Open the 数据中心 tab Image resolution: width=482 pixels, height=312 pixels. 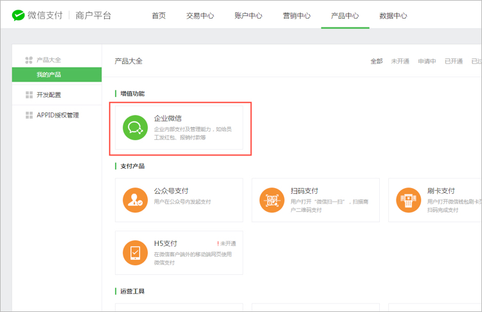pos(393,15)
